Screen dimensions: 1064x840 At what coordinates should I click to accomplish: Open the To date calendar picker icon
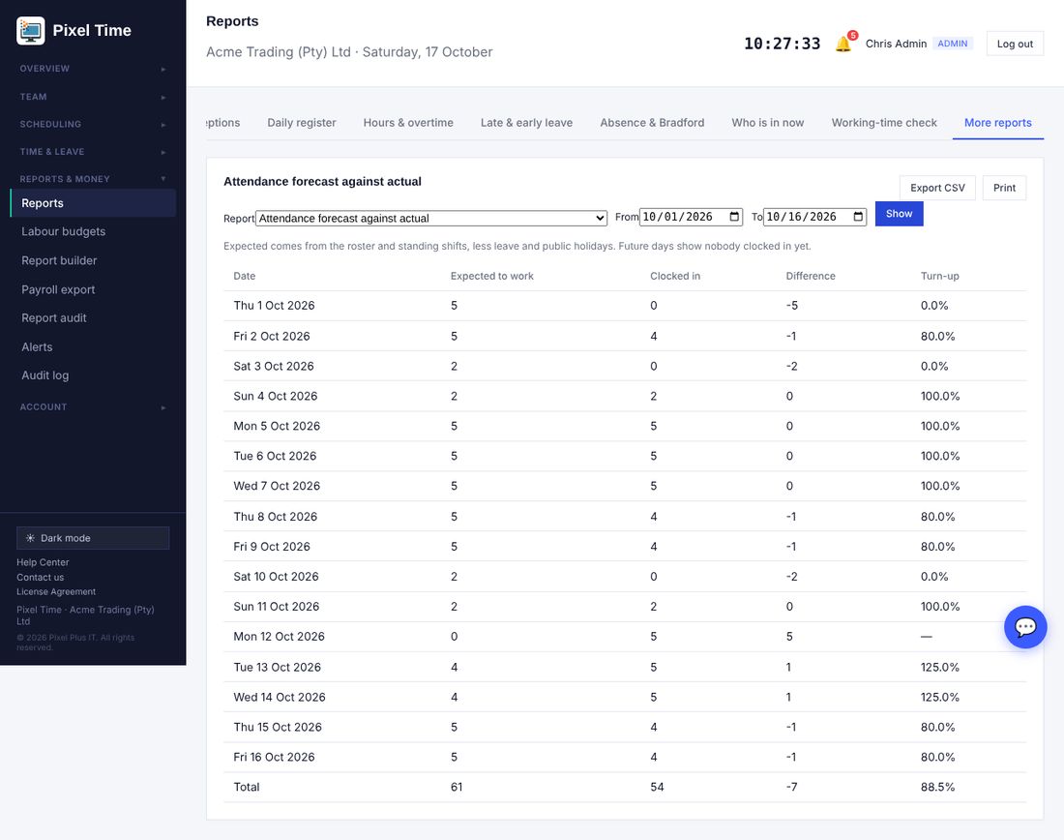click(858, 217)
